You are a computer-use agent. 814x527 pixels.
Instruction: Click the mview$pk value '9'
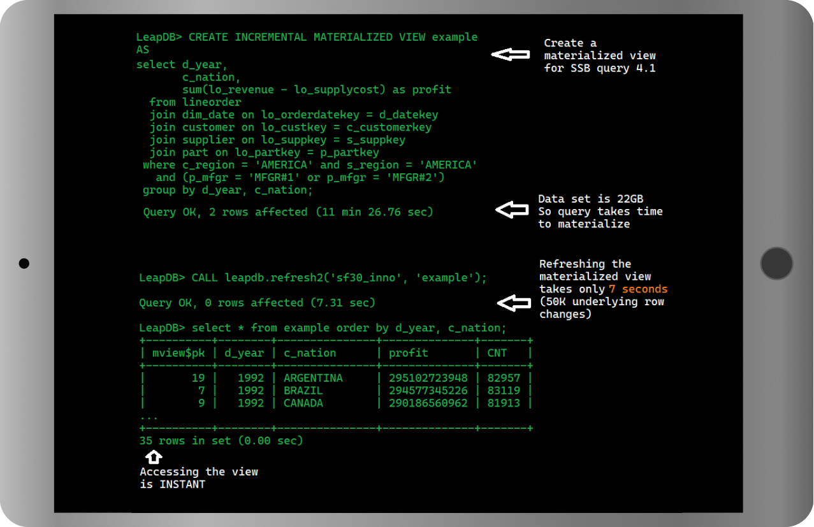201,403
